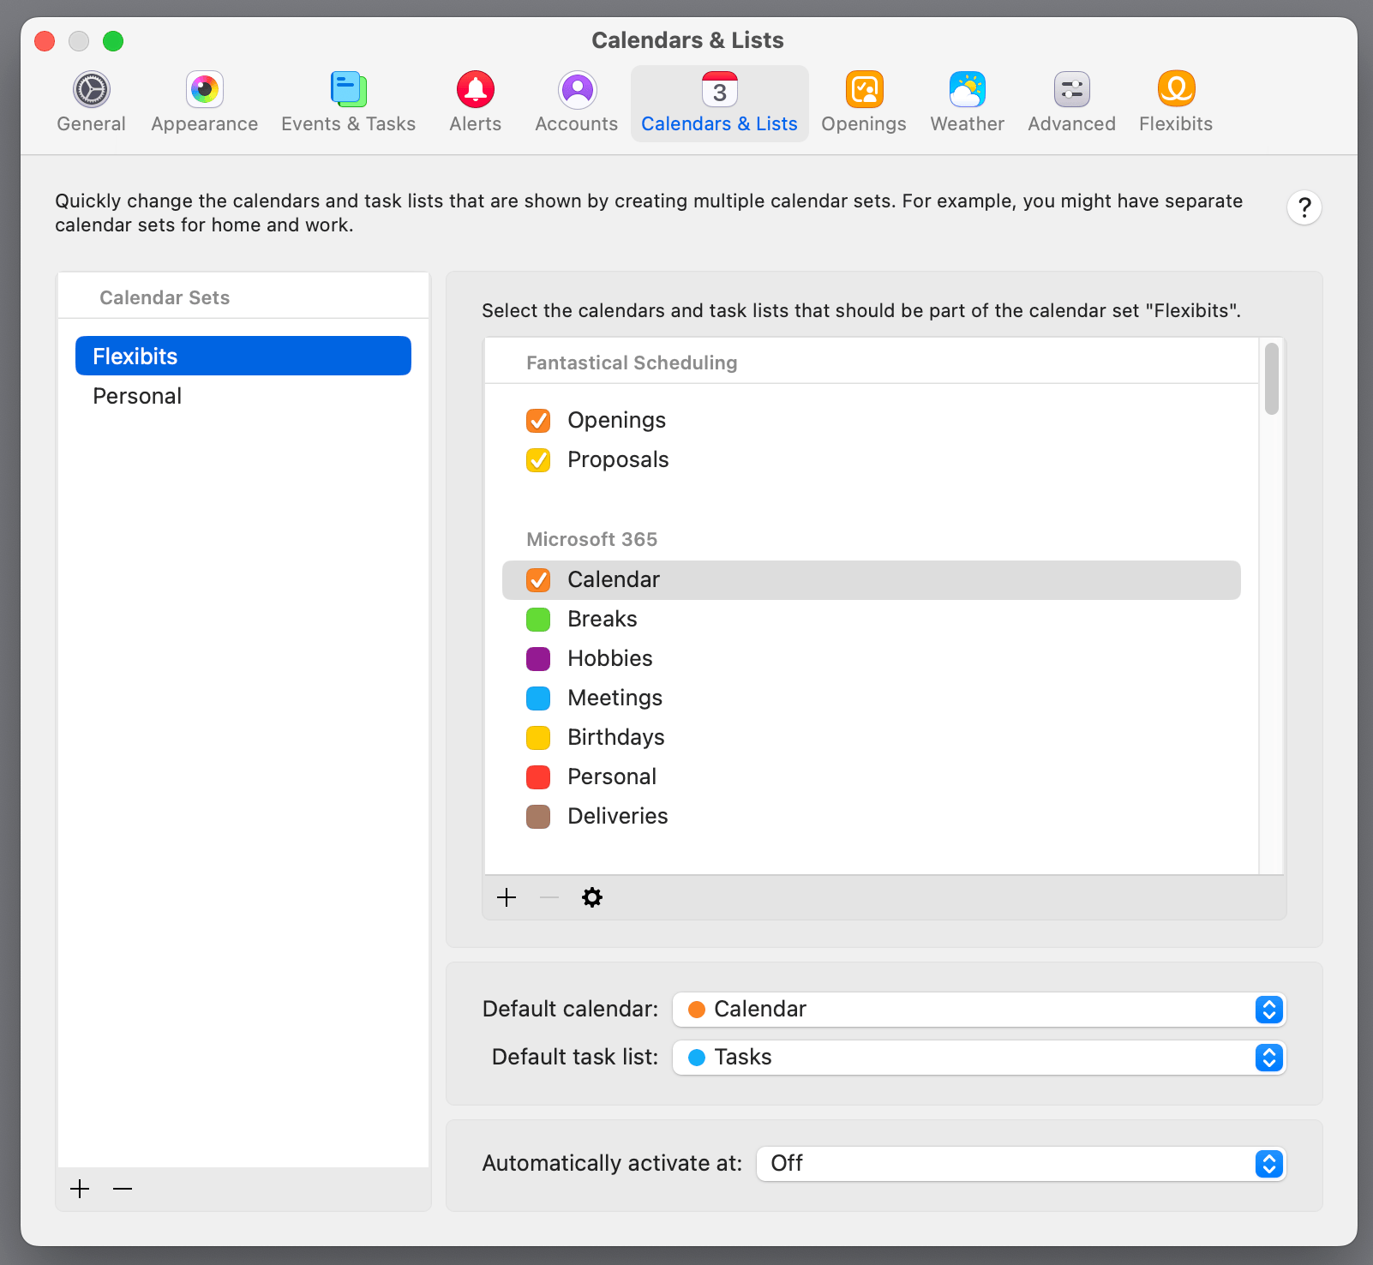This screenshot has height=1265, width=1373.
Task: Click the Fantastical Scheduling section header
Action: pos(632,363)
